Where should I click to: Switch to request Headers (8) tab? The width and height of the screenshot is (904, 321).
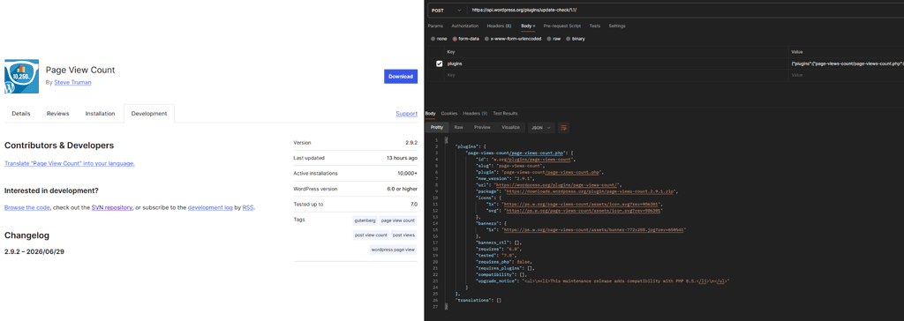(x=500, y=26)
